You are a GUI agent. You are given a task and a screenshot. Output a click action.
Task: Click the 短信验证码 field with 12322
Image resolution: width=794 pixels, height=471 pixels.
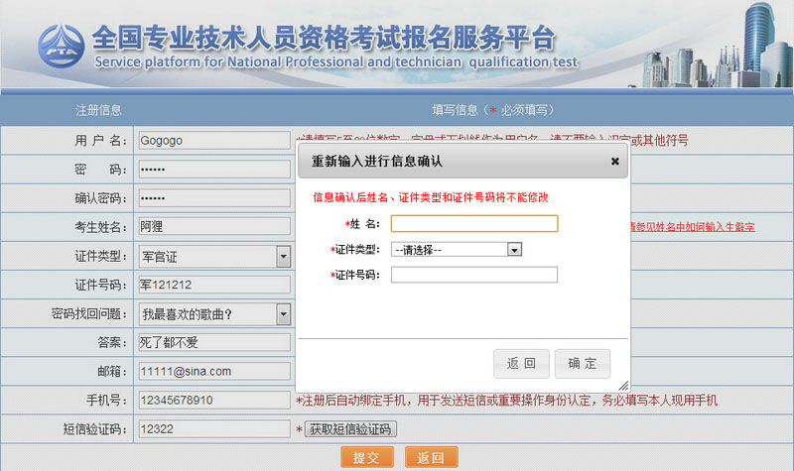(212, 429)
